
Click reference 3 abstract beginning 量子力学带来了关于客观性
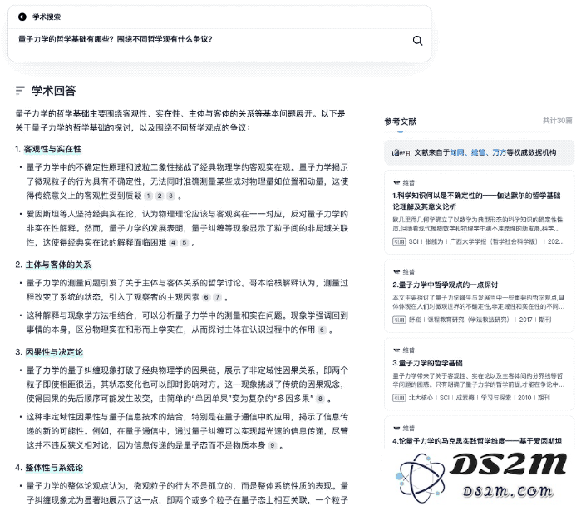point(479,379)
